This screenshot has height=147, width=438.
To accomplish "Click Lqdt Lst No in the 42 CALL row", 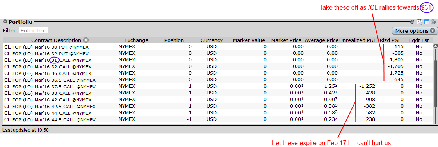I will coord(419,100).
